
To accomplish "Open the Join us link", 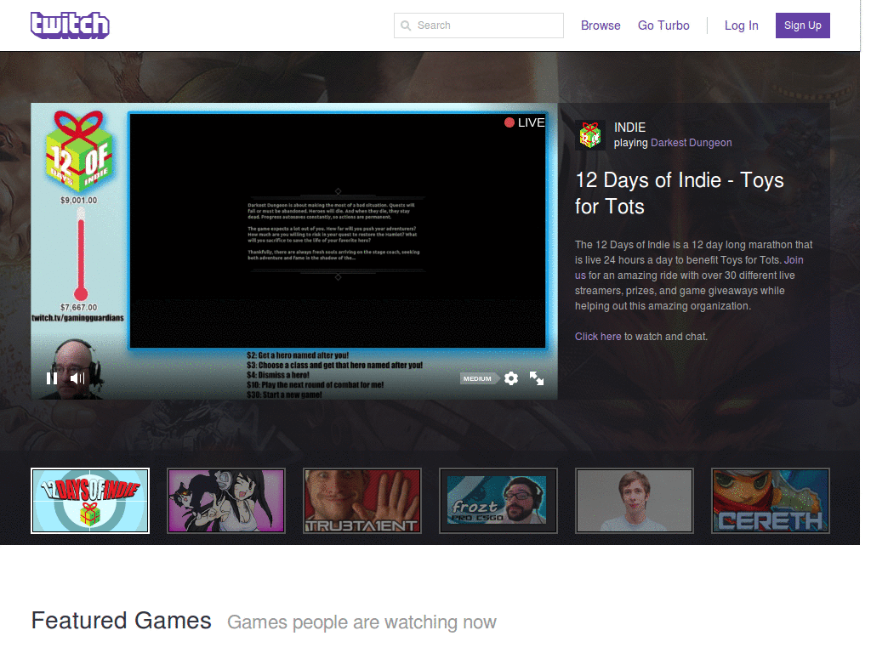I will (794, 260).
